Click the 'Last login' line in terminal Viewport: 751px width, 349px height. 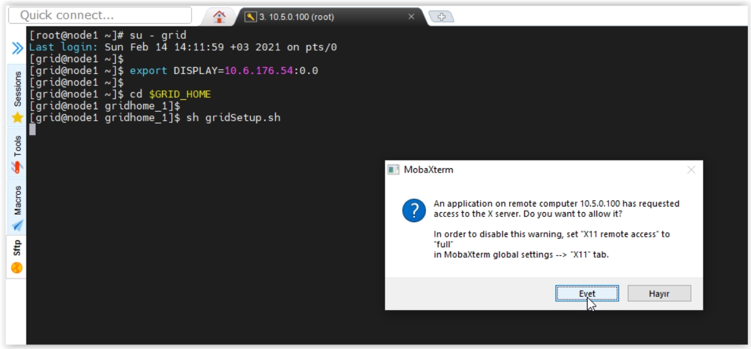click(x=183, y=47)
